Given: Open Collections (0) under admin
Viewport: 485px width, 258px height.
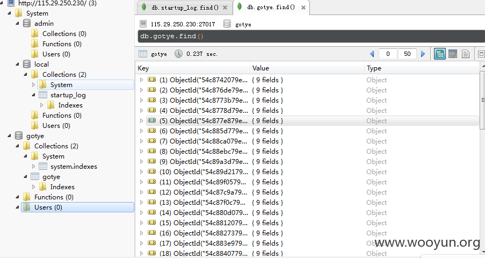Looking at the screenshot, I should 64,34.
